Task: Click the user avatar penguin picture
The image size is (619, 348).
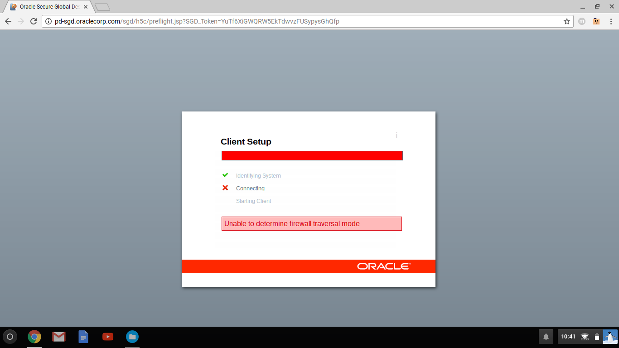Action: tap(610, 337)
